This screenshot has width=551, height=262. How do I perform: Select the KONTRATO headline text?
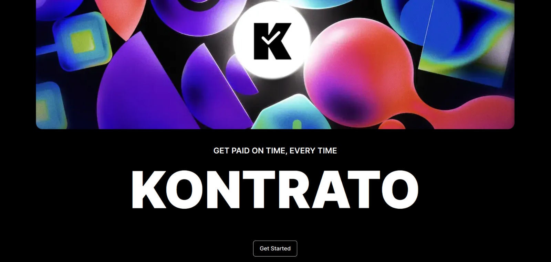click(x=275, y=189)
